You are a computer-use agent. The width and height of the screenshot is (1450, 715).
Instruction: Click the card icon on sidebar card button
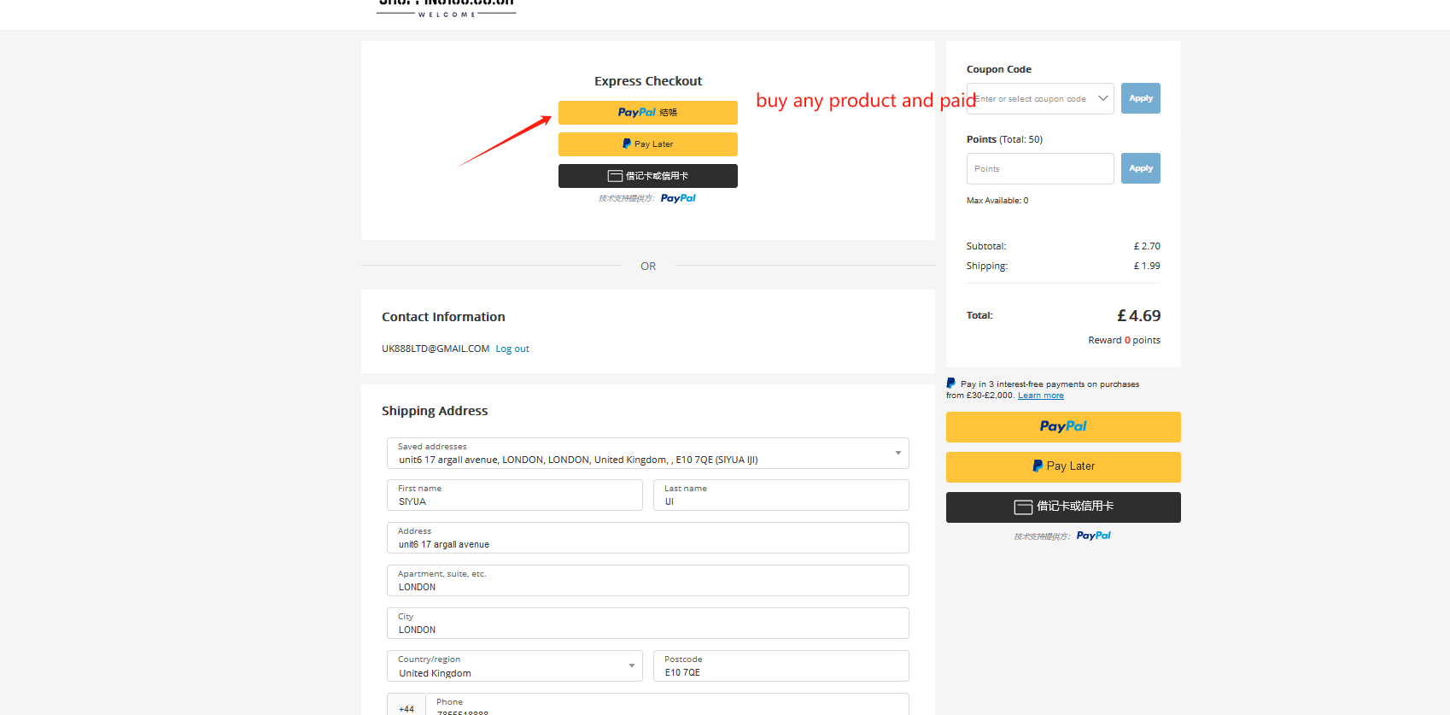point(1023,507)
